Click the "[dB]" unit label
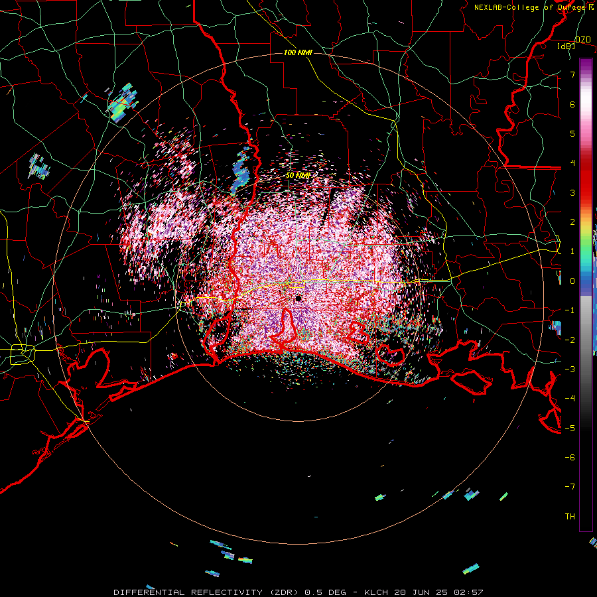Viewport: 597px width, 597px height. 566,46
